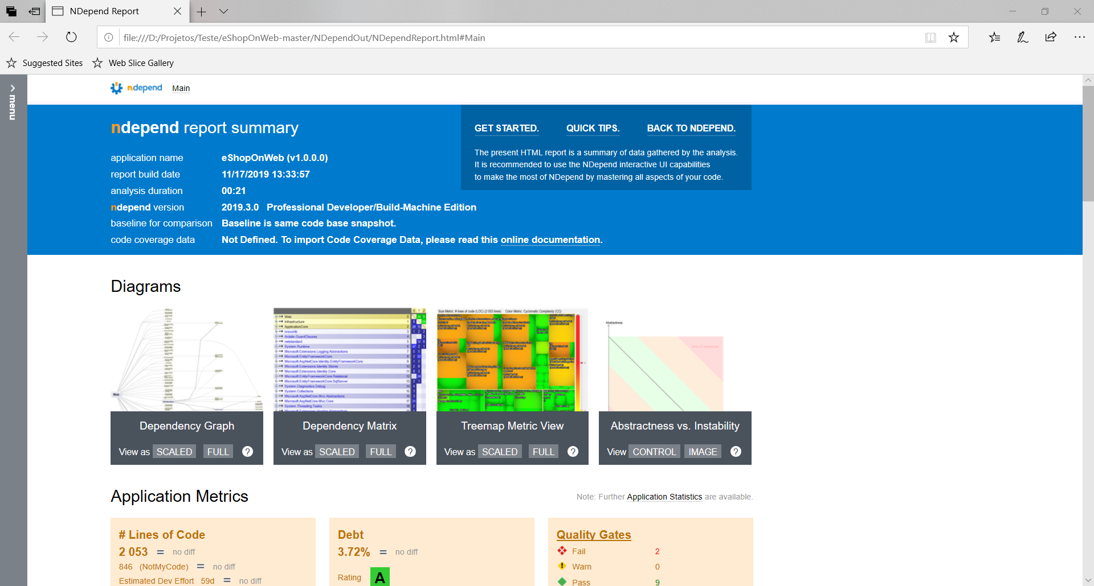
Task: Open Abstractness vs. Instability thumbnail
Action: click(x=675, y=360)
